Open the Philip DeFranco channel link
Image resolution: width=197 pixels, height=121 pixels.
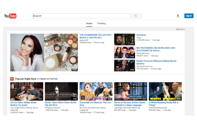tap(143, 53)
